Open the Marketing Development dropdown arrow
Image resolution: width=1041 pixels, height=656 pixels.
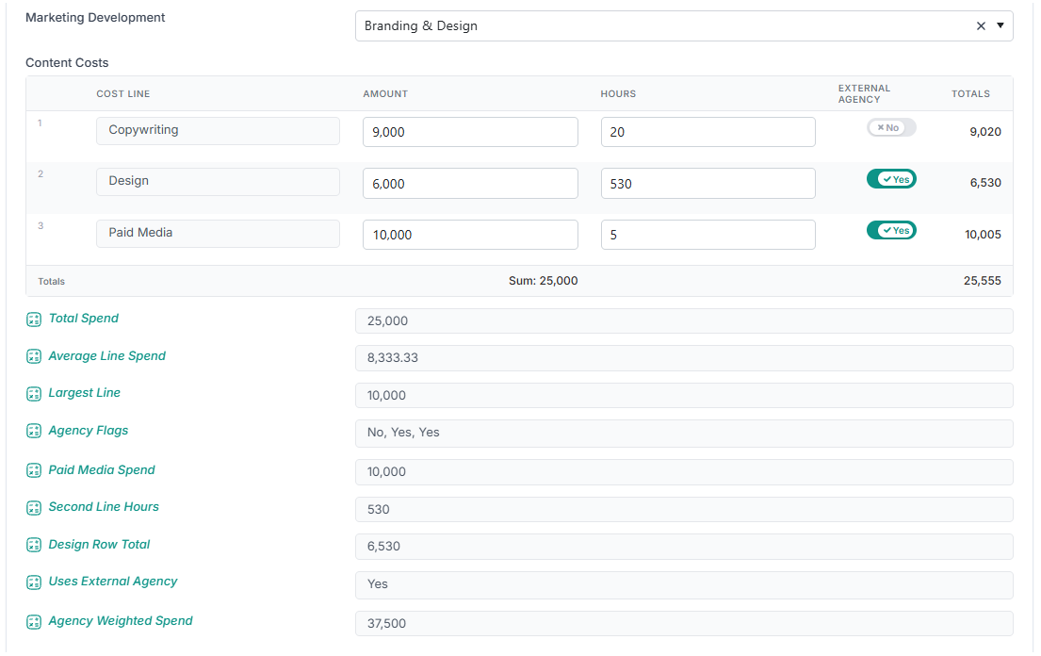tap(1000, 25)
